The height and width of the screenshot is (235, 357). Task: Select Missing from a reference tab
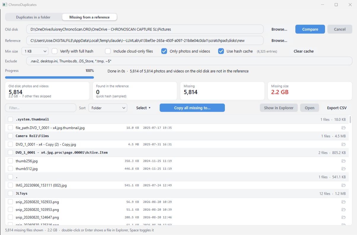coord(89,17)
